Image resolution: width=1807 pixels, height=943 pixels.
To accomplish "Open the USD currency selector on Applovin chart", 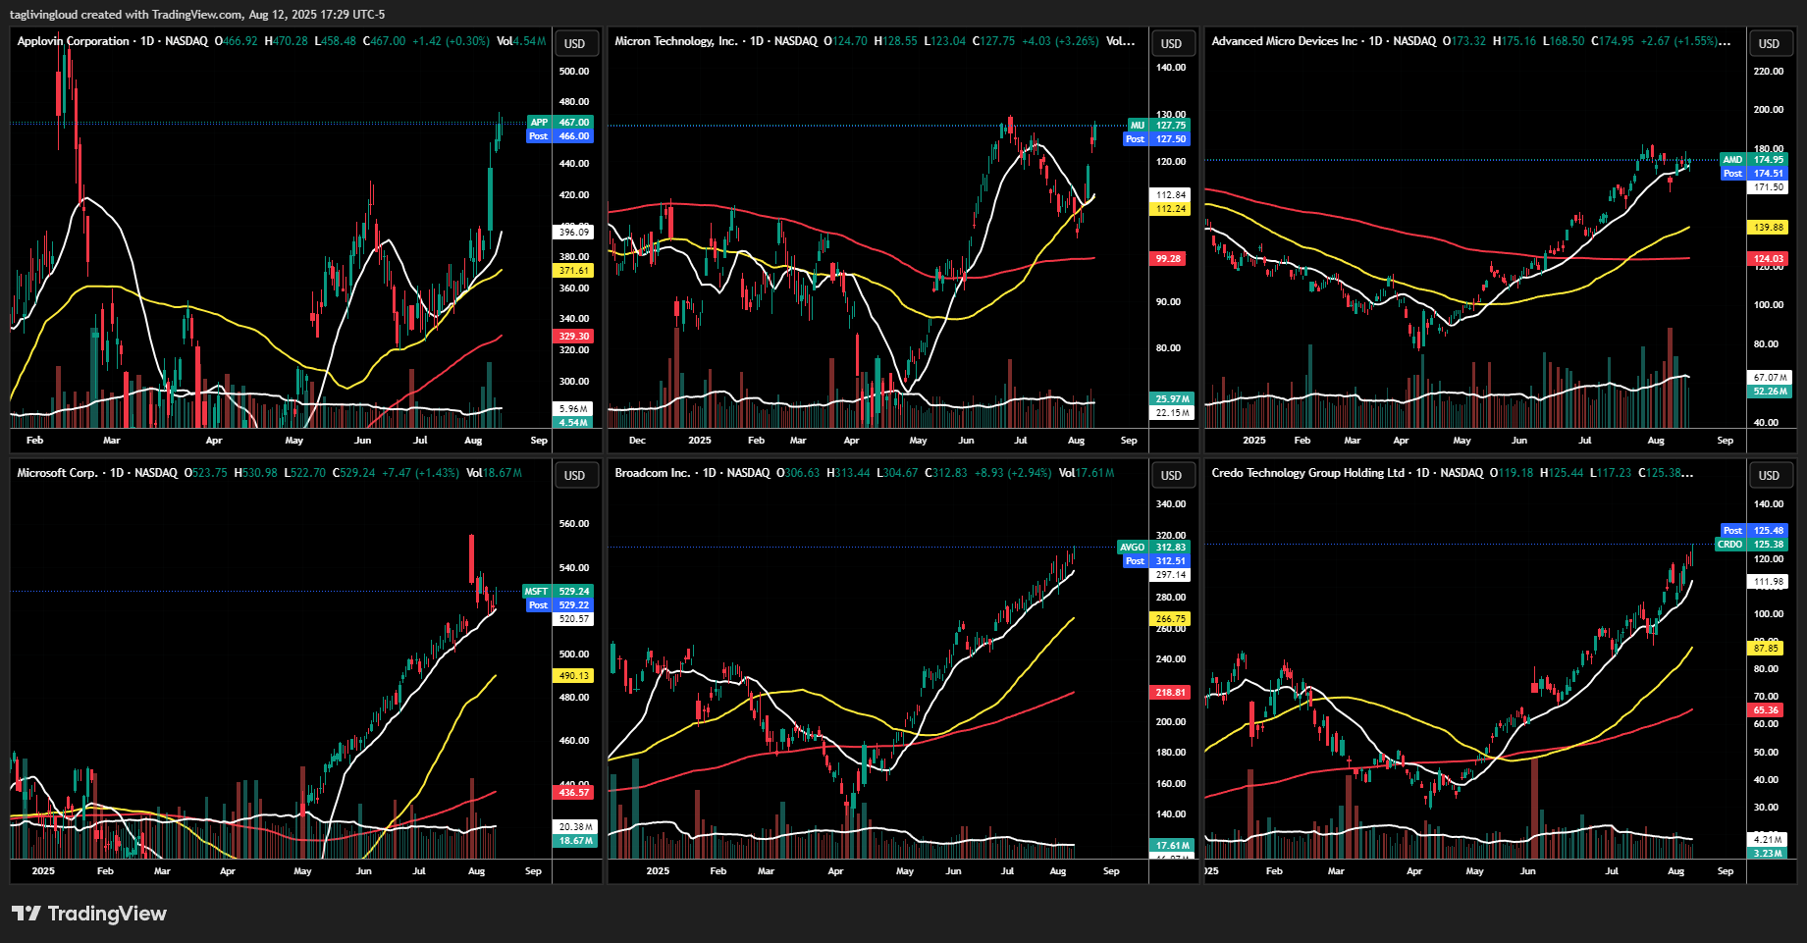I will (575, 43).
